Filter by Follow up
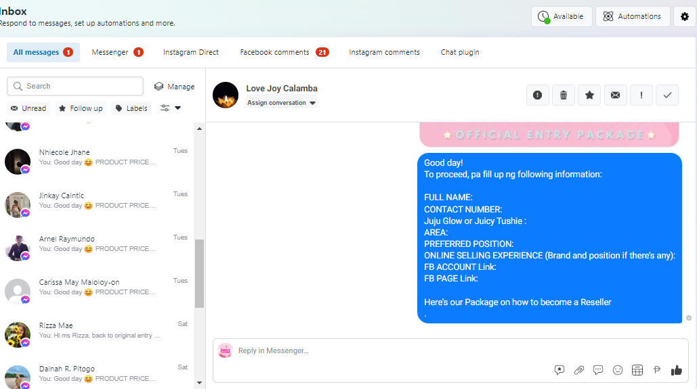697x389 pixels. point(81,108)
